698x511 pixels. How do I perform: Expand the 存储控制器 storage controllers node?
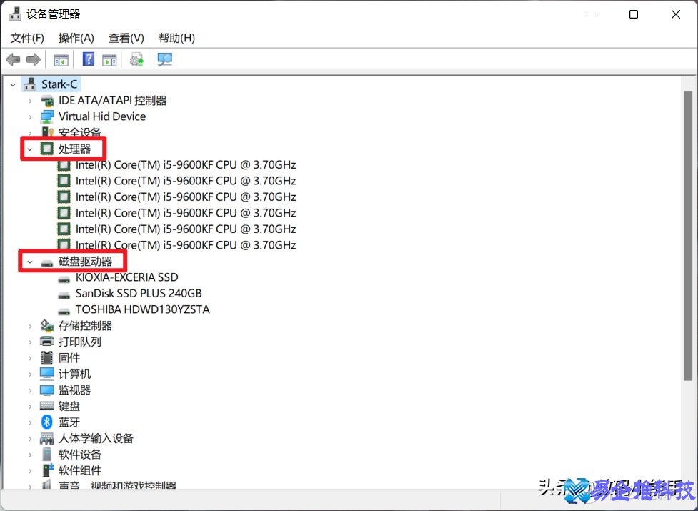30,326
